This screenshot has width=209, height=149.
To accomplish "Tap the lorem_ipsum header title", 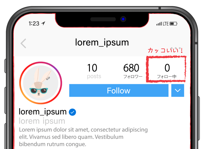I will [102, 42].
